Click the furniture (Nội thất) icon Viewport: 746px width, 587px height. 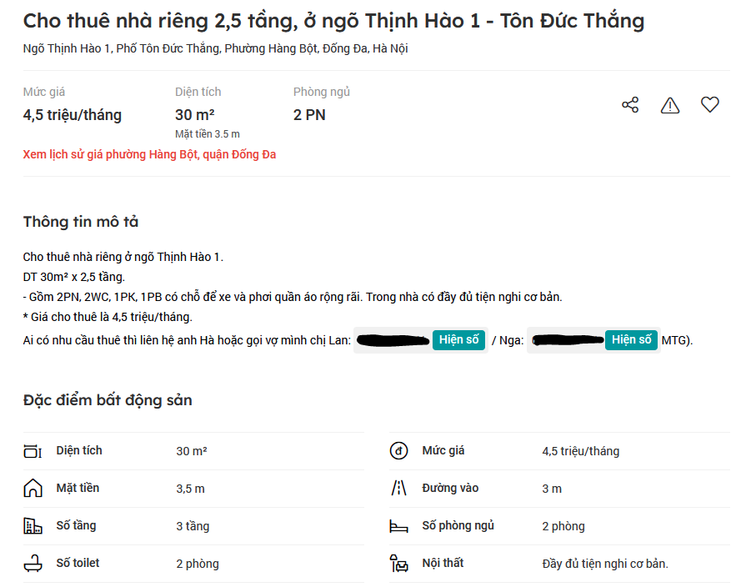399,564
